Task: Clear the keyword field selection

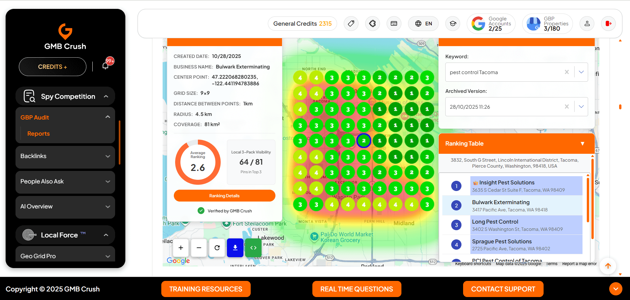Action: (567, 72)
